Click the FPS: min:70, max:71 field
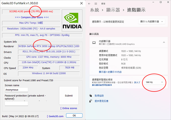 tap(42, 35)
